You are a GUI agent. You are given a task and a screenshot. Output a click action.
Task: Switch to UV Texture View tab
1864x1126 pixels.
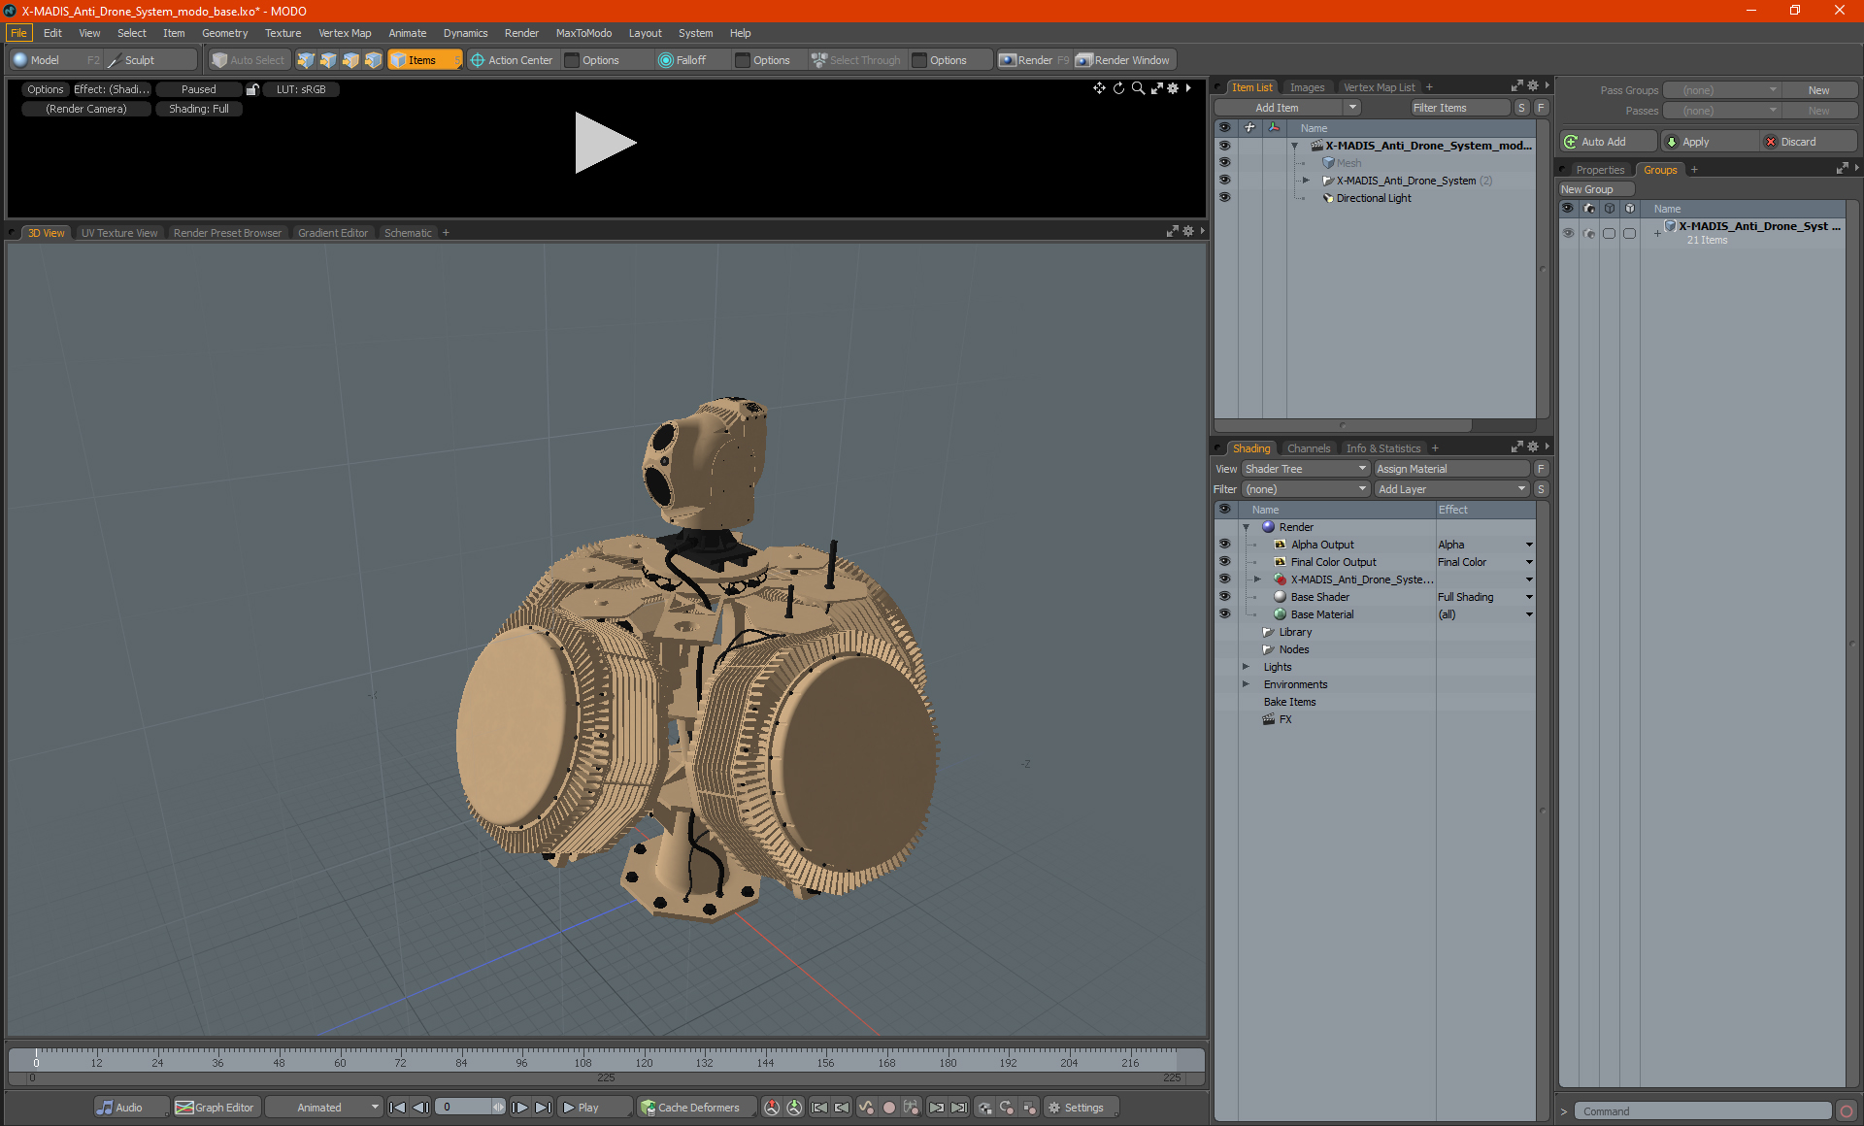point(118,233)
